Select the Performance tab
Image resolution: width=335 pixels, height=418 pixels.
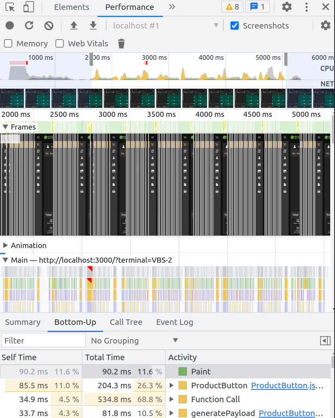130,7
